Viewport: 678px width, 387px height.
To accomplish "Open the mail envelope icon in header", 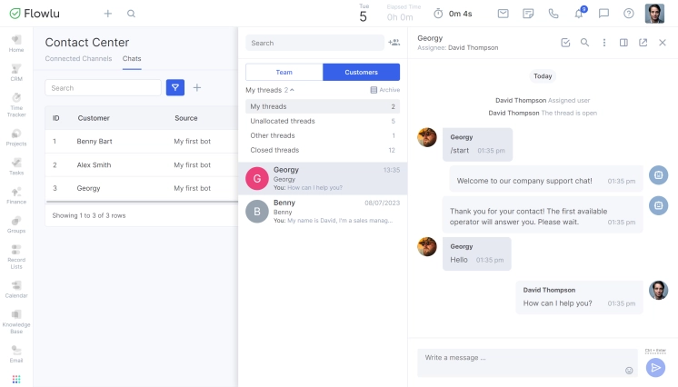I will coord(503,14).
